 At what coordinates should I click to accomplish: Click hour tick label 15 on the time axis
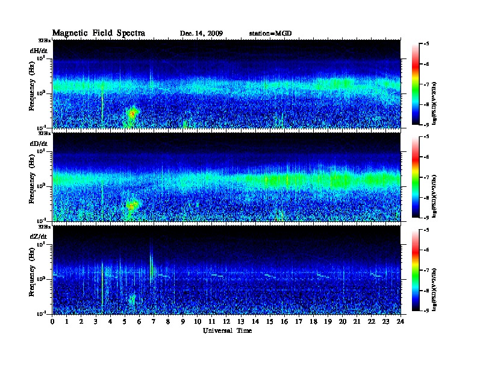pos(270,321)
